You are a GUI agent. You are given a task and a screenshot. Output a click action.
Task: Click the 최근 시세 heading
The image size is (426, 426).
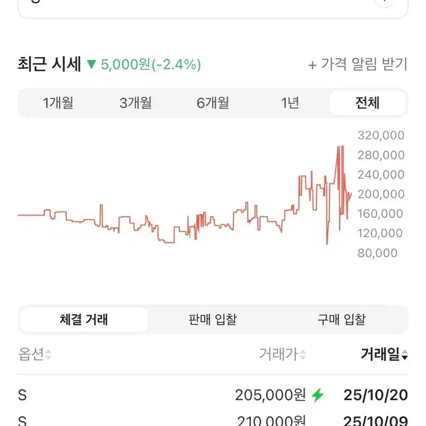click(50, 64)
